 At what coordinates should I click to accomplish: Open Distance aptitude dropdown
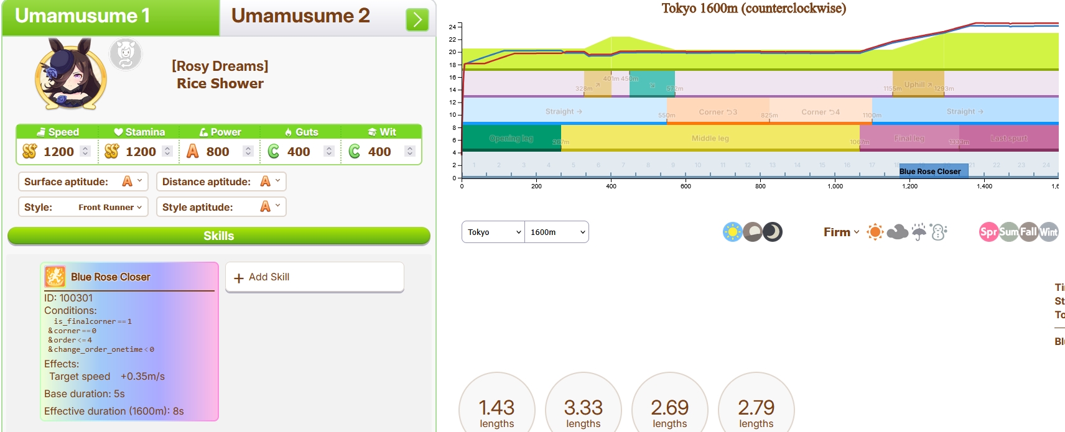point(221,182)
